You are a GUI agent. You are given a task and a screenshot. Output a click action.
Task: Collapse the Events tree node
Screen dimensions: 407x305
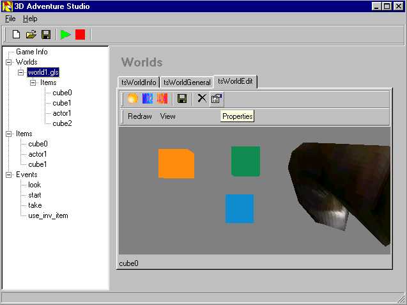pos(9,175)
